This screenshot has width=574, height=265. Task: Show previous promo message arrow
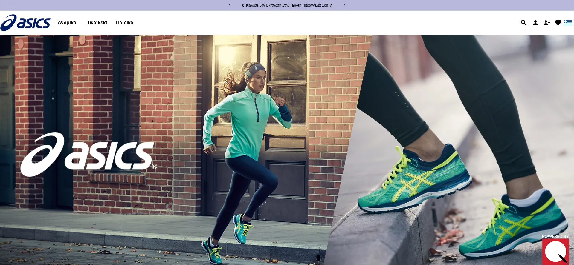pyautogui.click(x=229, y=5)
